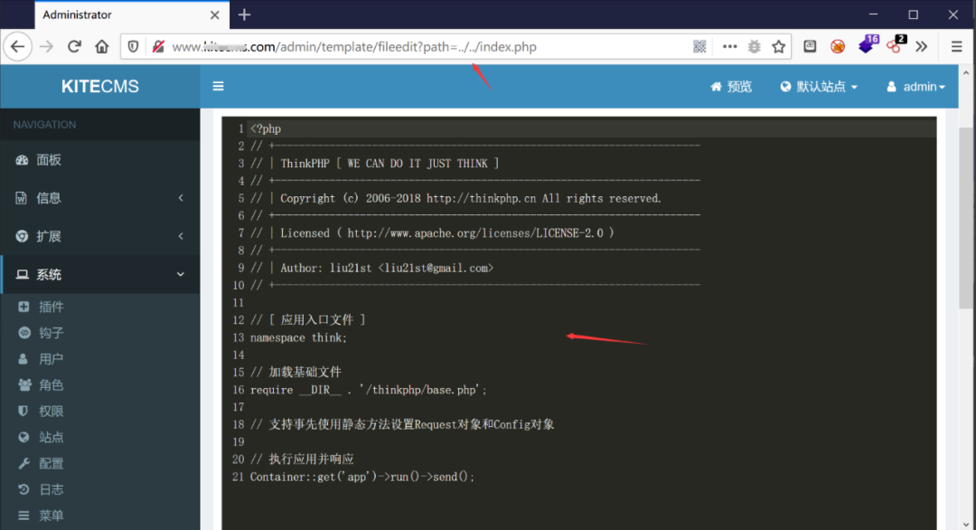Toggle the KiteCMS sidebar with hamburger icon

pos(218,87)
